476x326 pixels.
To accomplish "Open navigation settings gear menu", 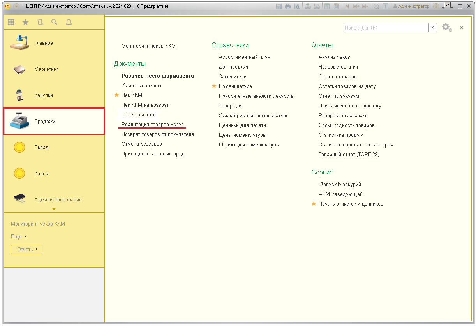I will [x=447, y=28].
